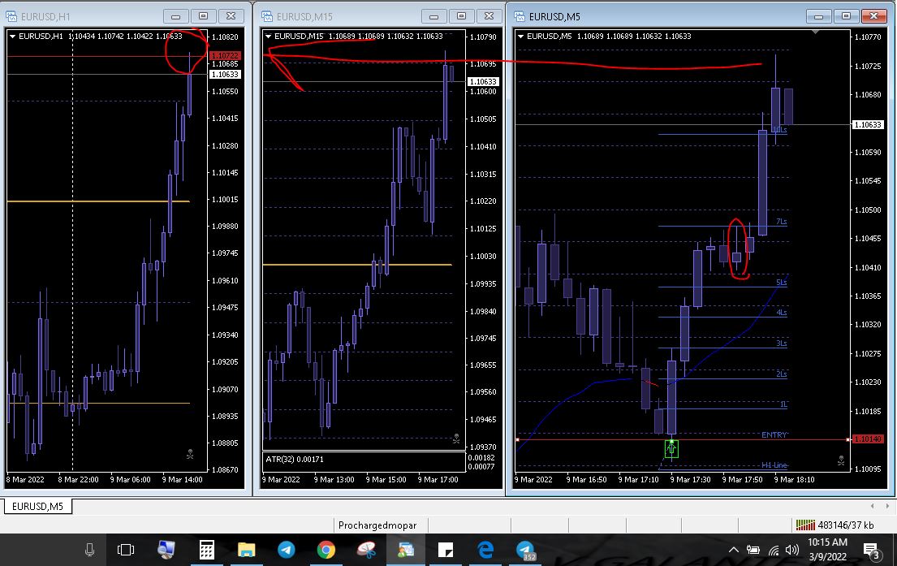
Task: Select the 2Ls level label on M5 chart
Action: 782,374
